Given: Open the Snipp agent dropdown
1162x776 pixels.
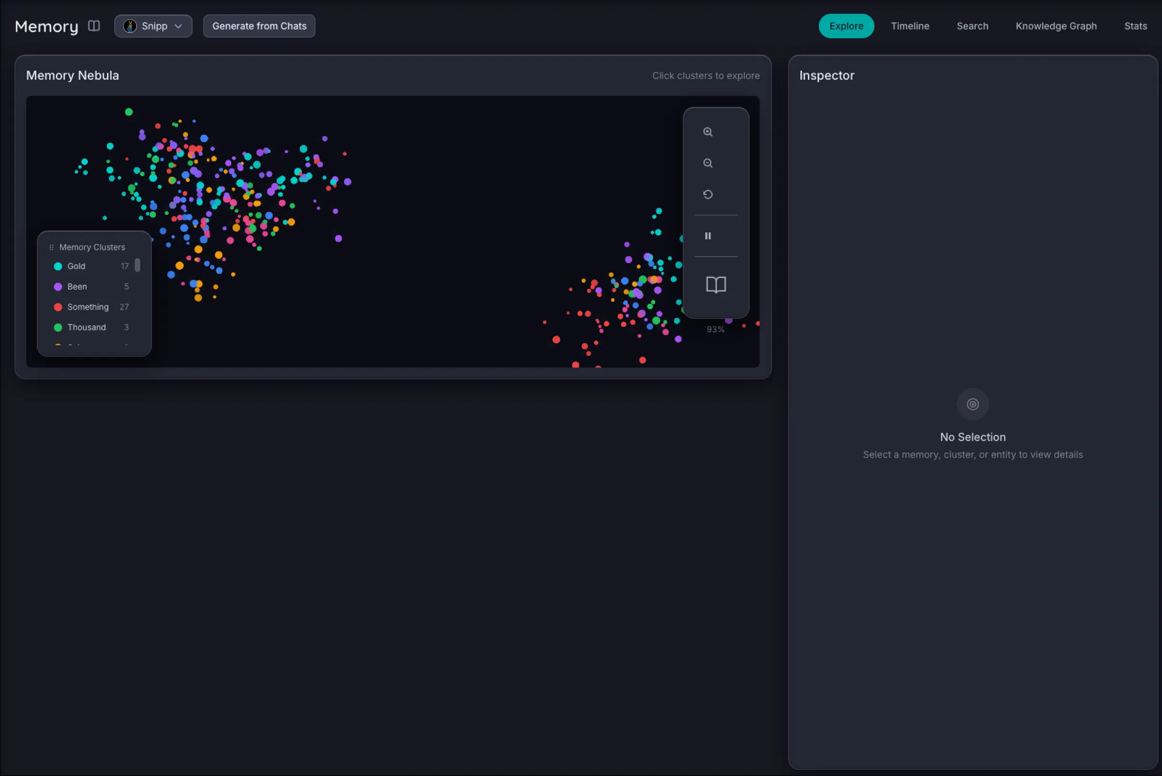Looking at the screenshot, I should click(x=153, y=26).
